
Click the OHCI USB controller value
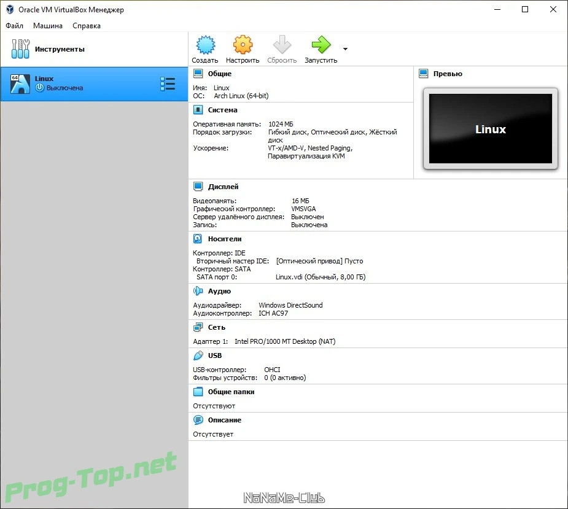click(272, 370)
